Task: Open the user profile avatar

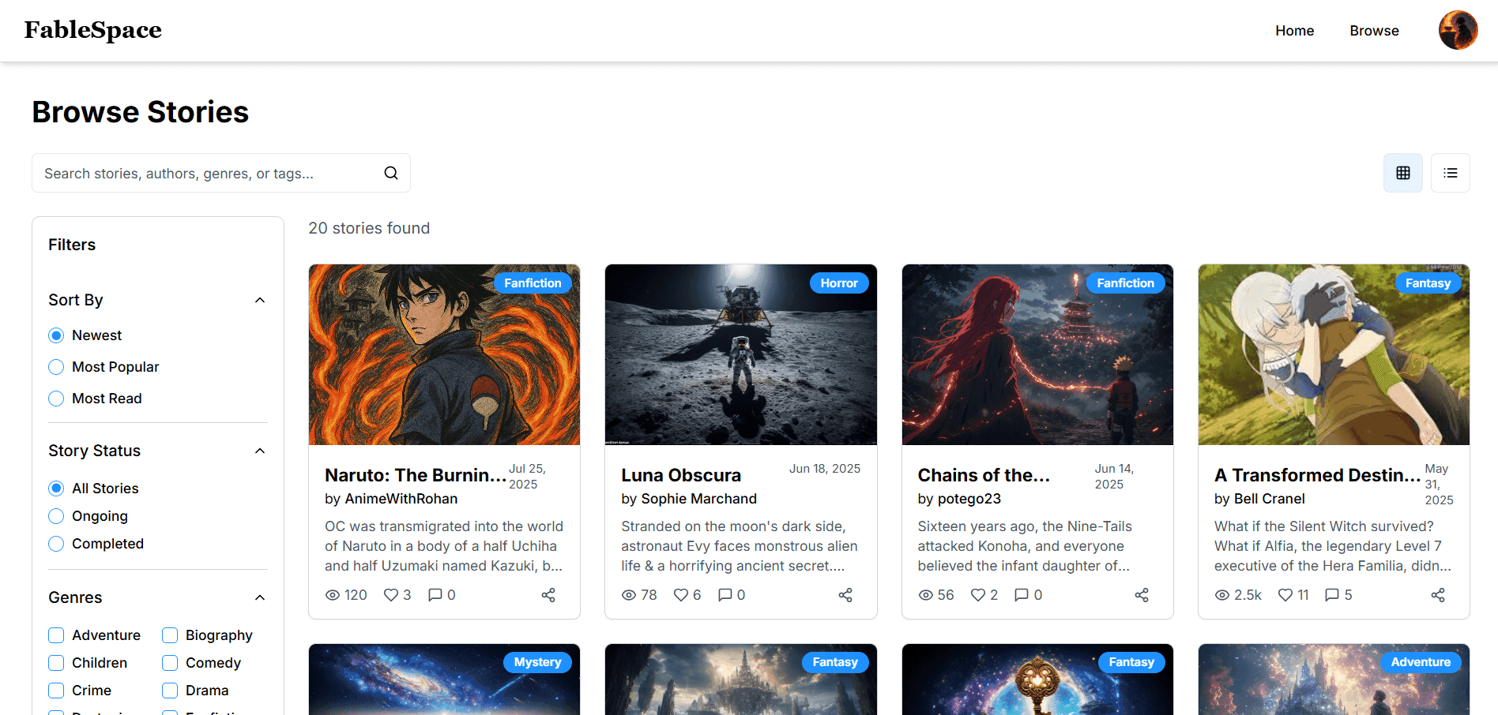Action: tap(1458, 30)
